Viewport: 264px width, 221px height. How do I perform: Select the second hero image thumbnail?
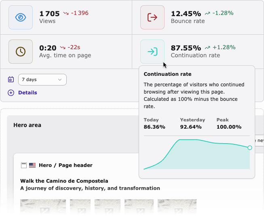coord(80,208)
